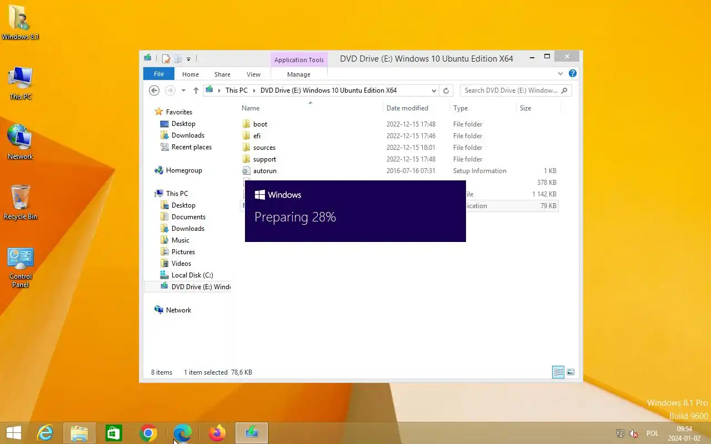Expand breadcrumb arrow before This PC
Screen dimensions: 711x444
[219, 90]
